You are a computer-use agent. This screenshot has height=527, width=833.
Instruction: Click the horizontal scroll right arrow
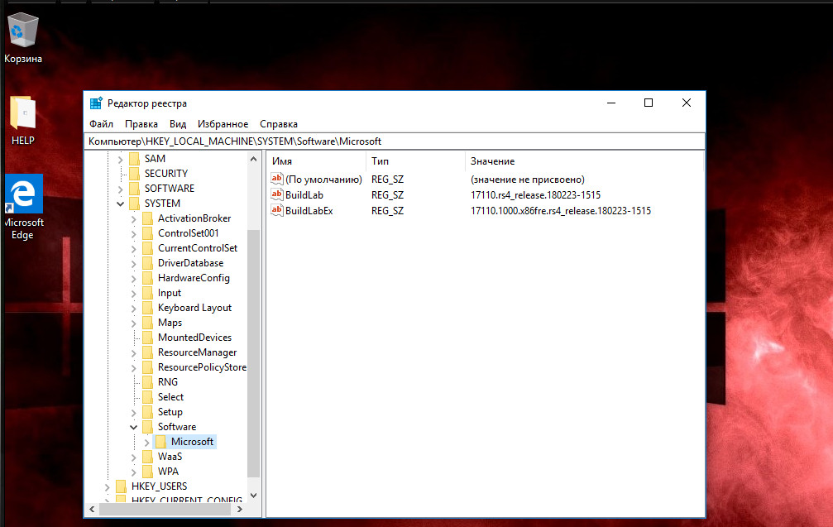point(240,509)
